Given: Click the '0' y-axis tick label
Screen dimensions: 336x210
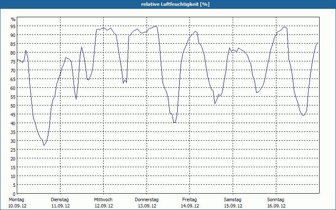Looking at the screenshot, I should click(x=14, y=194).
